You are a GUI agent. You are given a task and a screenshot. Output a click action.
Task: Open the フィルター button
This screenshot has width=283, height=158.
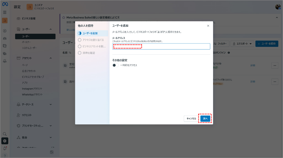pos(221,44)
